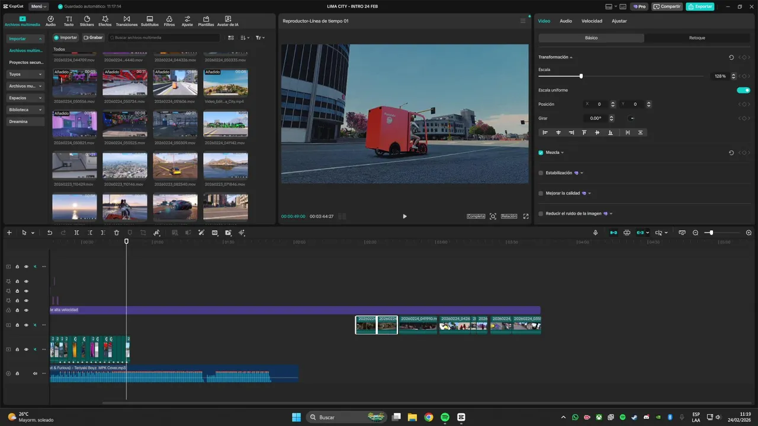The height and width of the screenshot is (426, 758).
Task: Open the Efectos panel
Action: point(105,21)
